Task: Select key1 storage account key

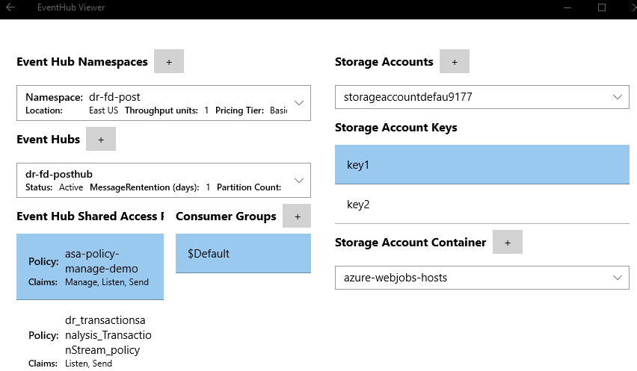Action: [481, 165]
